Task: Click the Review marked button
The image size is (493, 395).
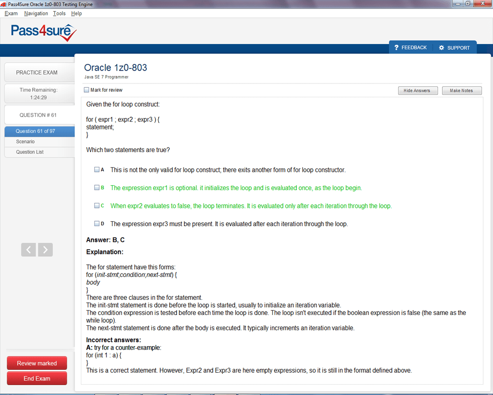Action: [x=37, y=363]
